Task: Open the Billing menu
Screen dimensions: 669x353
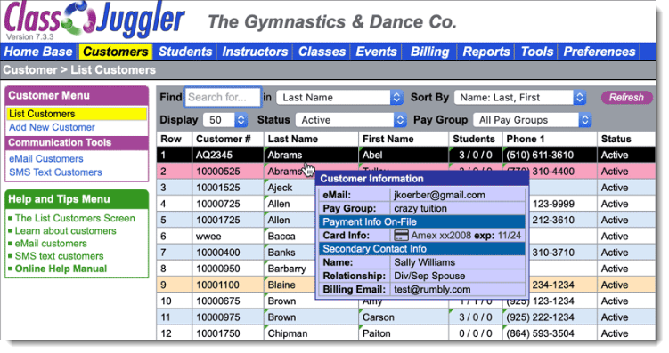Action: coord(429,52)
